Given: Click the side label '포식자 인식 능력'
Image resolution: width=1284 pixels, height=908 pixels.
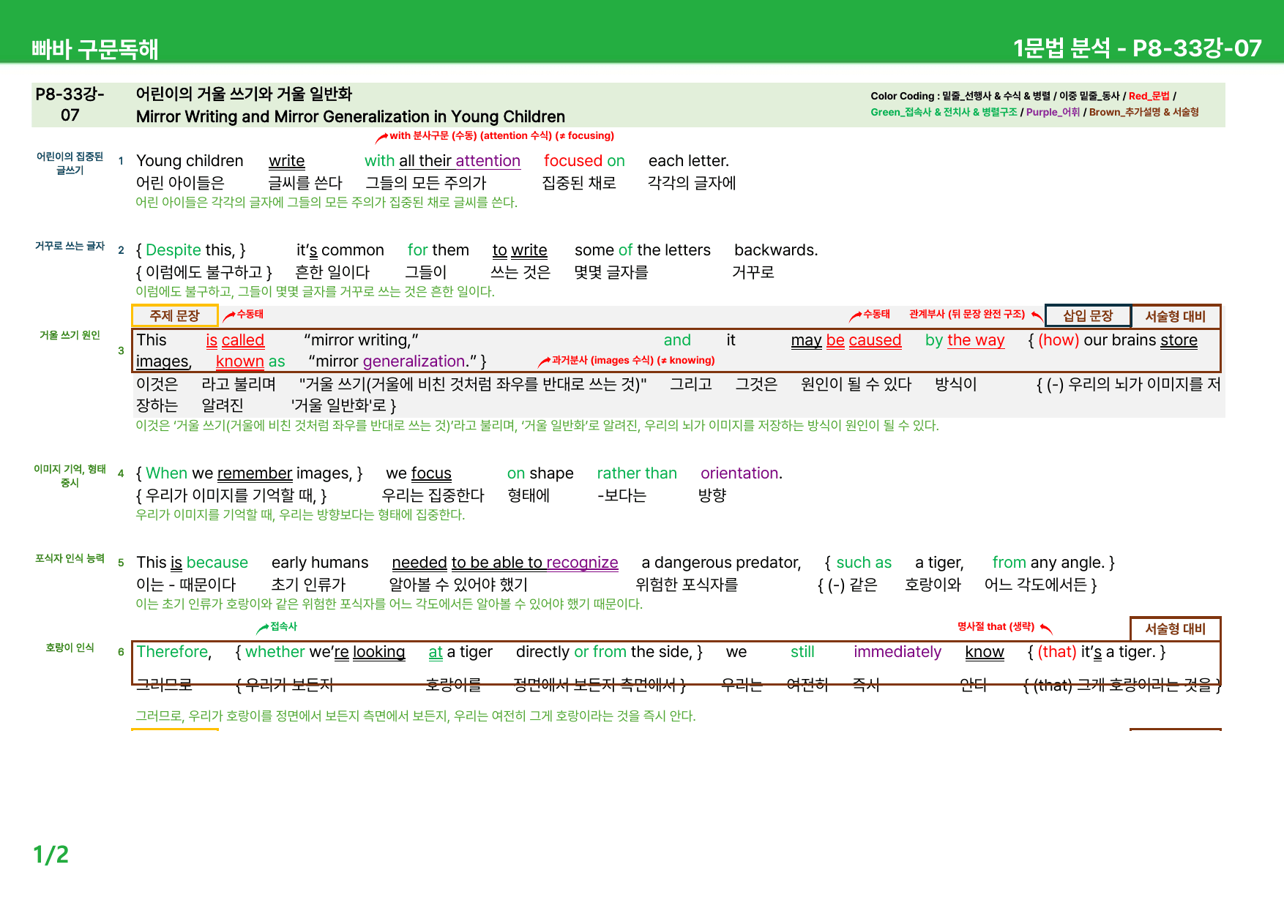Looking at the screenshot, I should tap(70, 558).
